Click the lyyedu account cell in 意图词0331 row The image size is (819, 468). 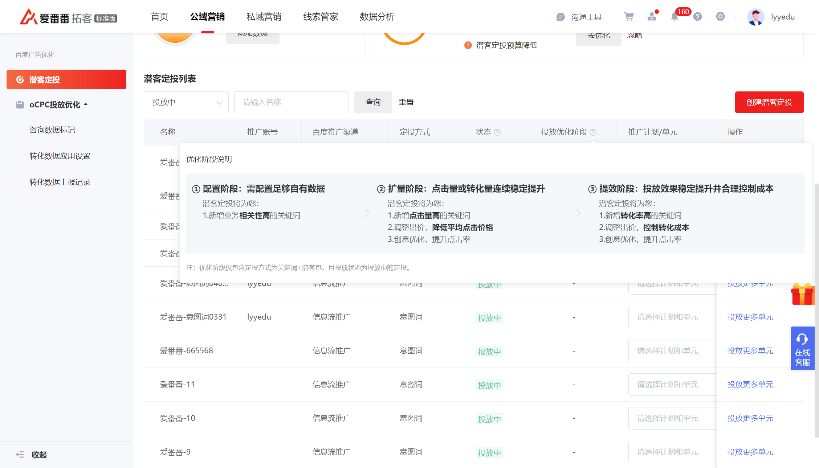pos(259,317)
